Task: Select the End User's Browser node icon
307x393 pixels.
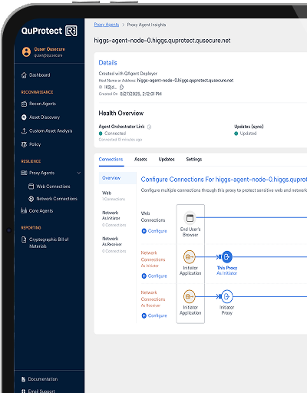Action: tap(190, 218)
